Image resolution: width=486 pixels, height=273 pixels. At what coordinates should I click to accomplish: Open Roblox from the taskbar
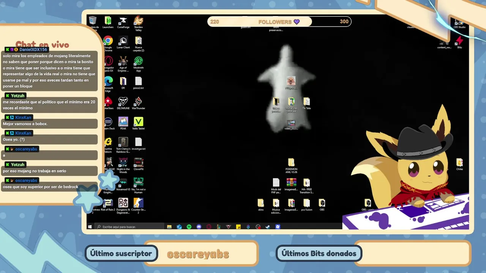(x=278, y=227)
